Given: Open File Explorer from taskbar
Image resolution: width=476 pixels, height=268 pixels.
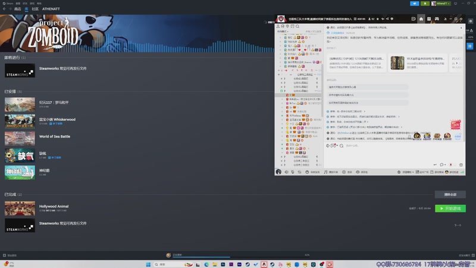Looking at the screenshot, I should [215, 264].
